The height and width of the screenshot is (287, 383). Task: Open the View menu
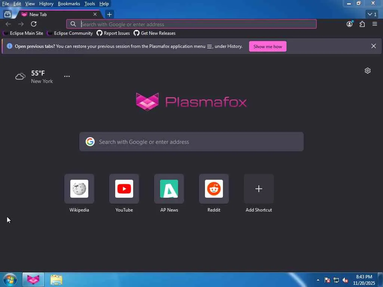click(30, 4)
